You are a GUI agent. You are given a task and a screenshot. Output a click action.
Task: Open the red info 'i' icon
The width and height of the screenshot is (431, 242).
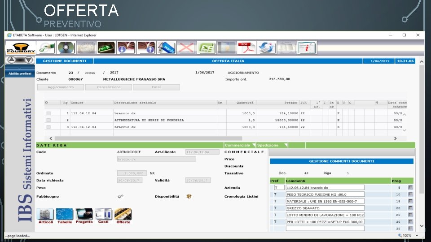[x=307, y=48]
